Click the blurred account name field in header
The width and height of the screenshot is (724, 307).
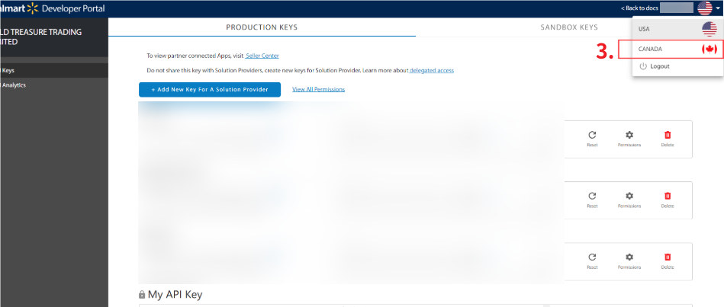point(677,8)
